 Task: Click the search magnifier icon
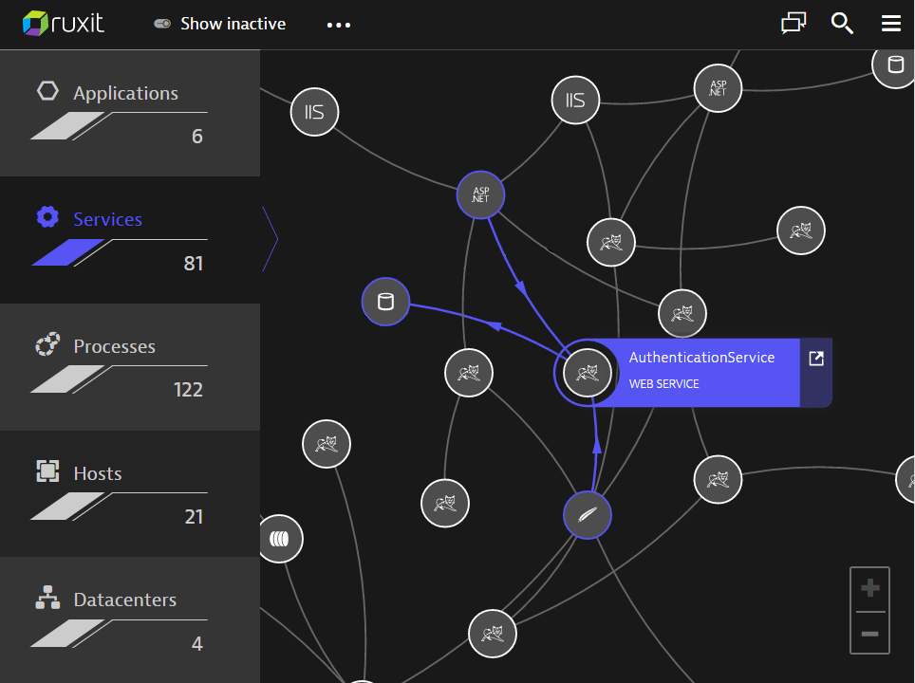(x=842, y=24)
